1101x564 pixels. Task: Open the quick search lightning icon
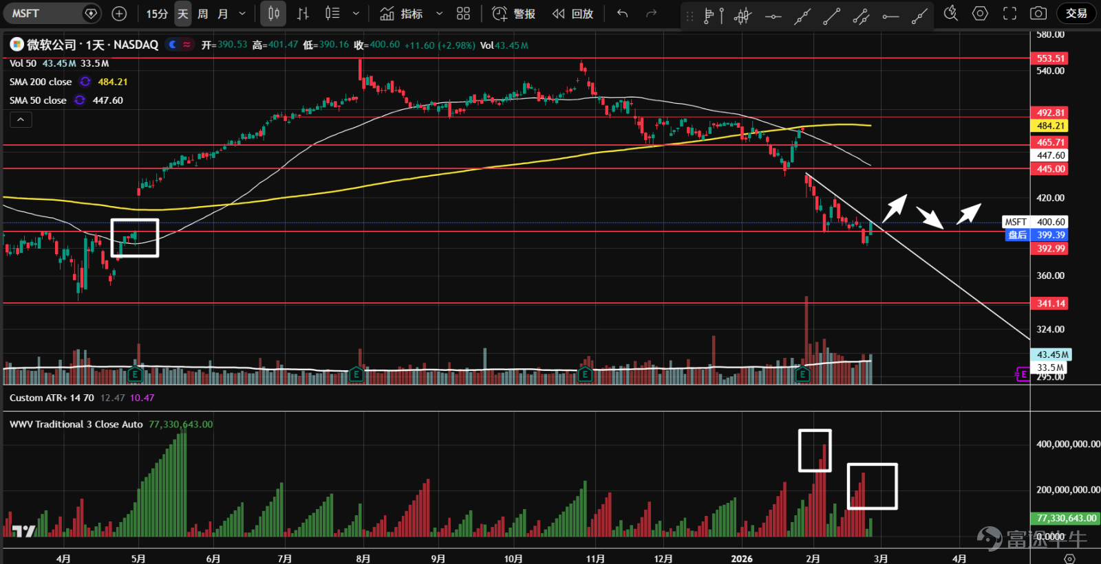pos(951,13)
